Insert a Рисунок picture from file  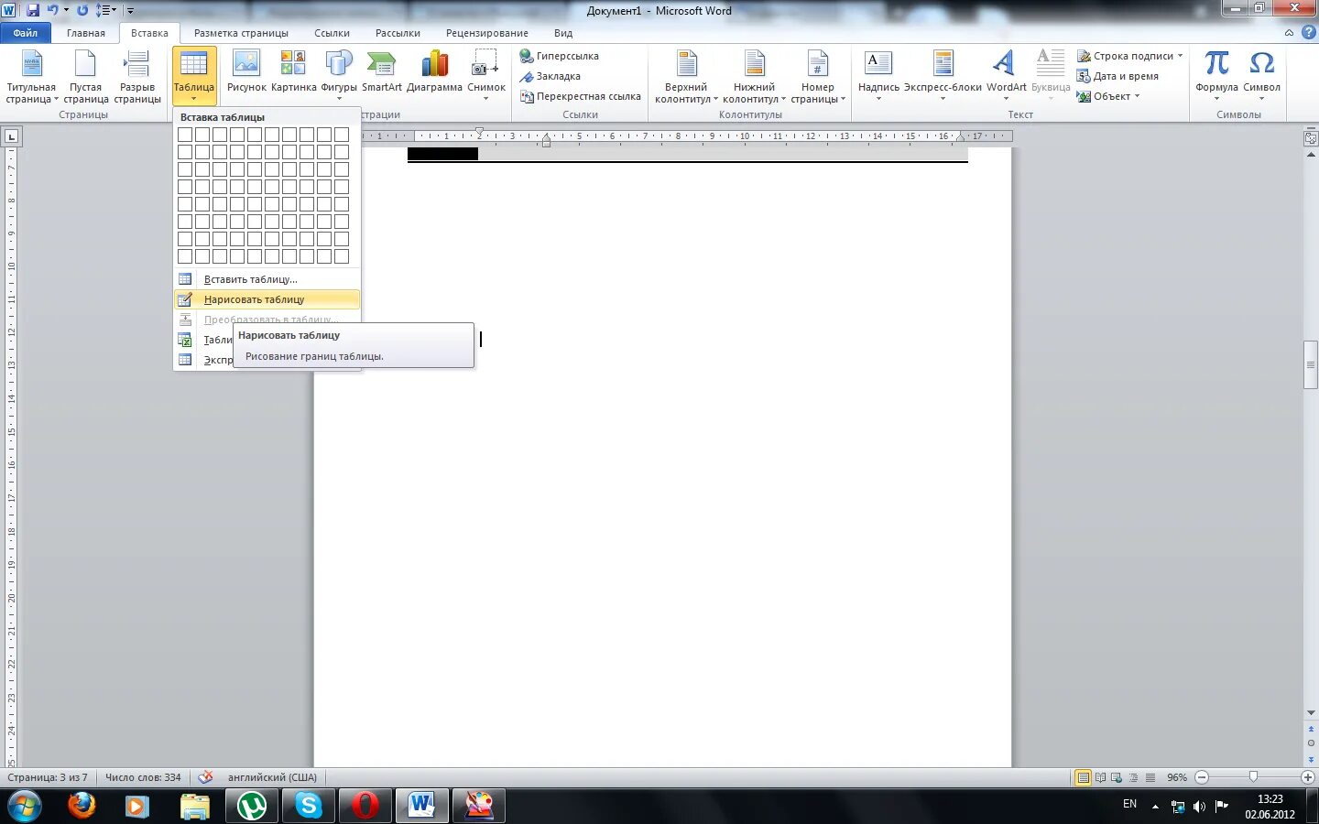tap(246, 73)
